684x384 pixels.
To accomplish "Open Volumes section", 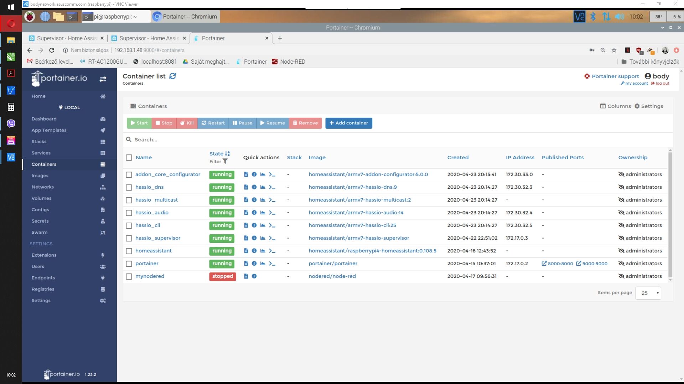I will [x=41, y=198].
